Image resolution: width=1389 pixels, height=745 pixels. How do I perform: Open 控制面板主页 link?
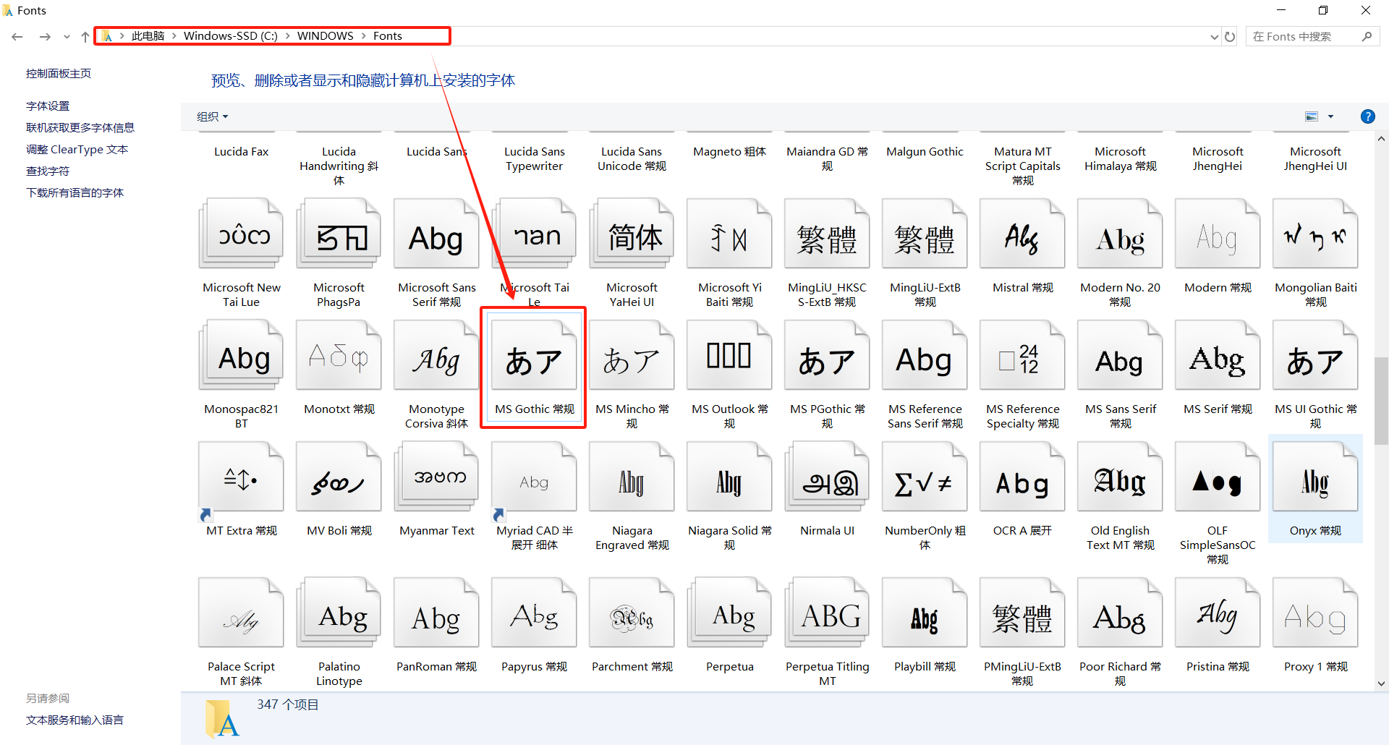[x=59, y=73]
